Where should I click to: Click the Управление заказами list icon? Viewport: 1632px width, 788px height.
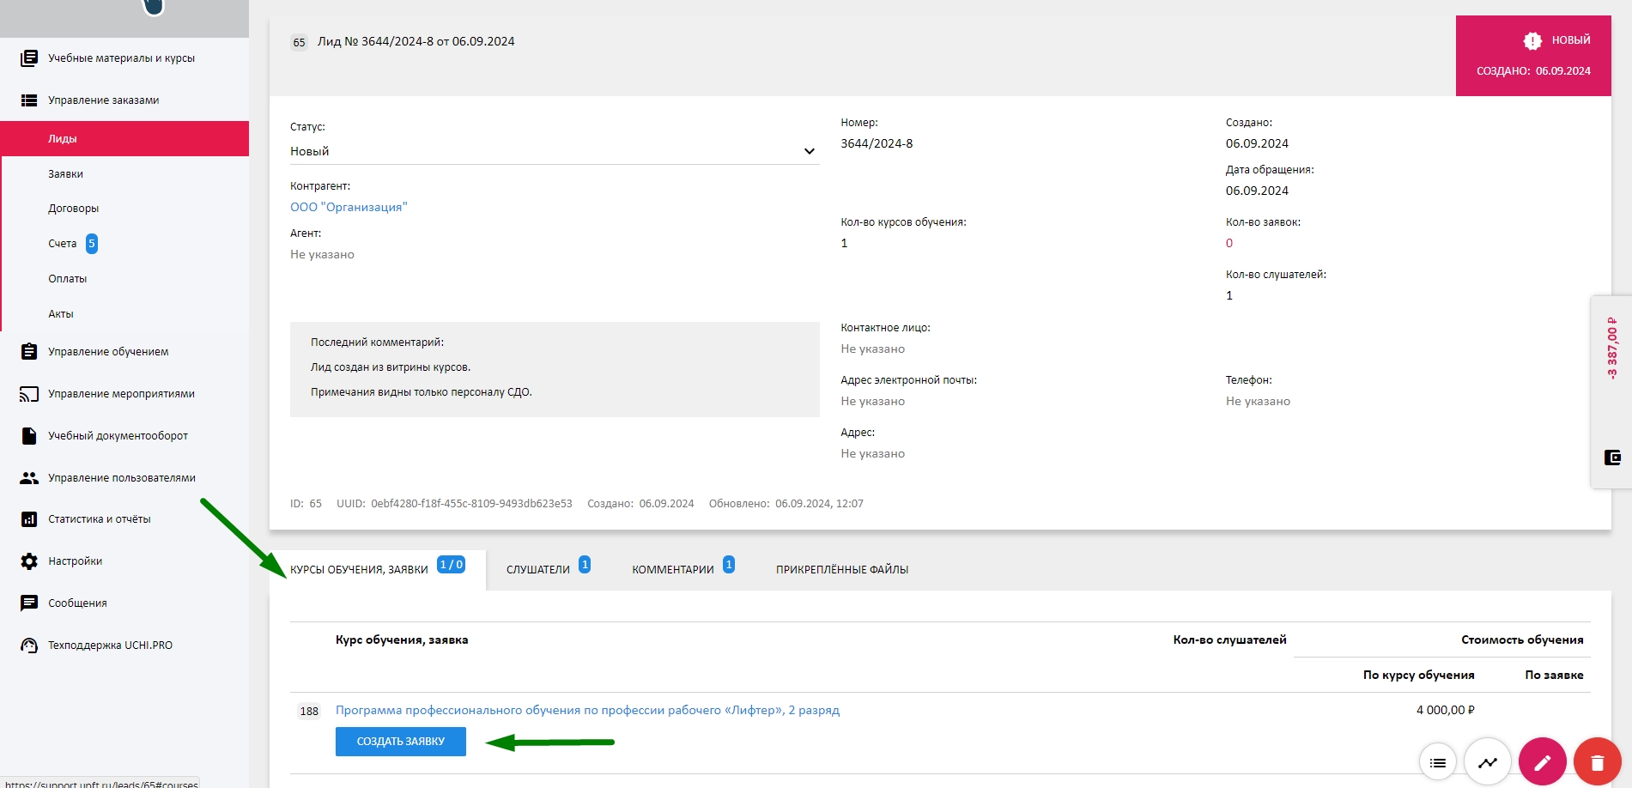[x=29, y=100]
